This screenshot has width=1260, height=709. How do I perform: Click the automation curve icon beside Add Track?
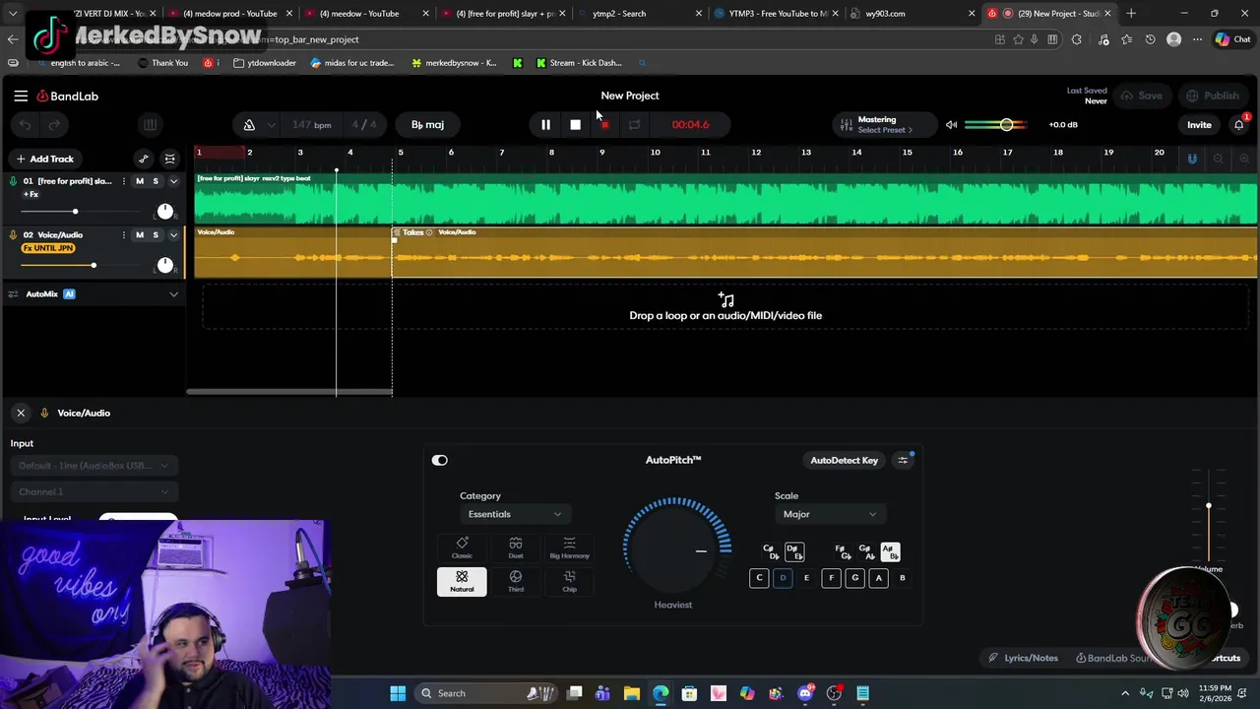tap(144, 159)
